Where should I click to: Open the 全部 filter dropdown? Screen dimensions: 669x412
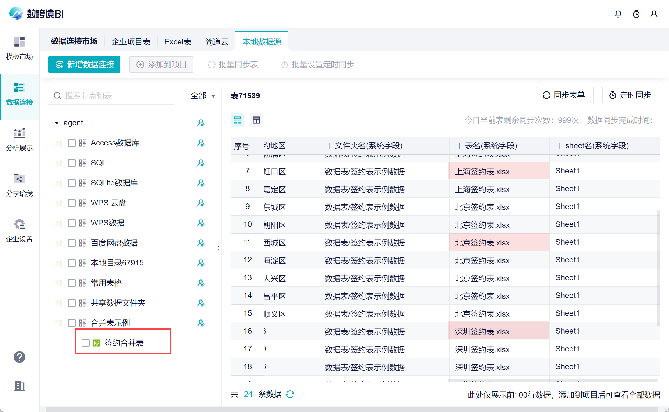coord(202,96)
